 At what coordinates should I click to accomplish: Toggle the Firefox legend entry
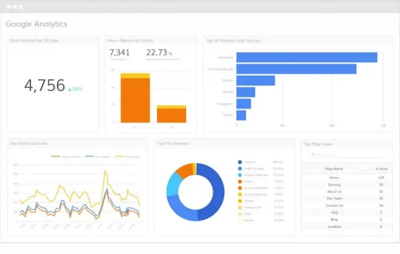click(260, 201)
